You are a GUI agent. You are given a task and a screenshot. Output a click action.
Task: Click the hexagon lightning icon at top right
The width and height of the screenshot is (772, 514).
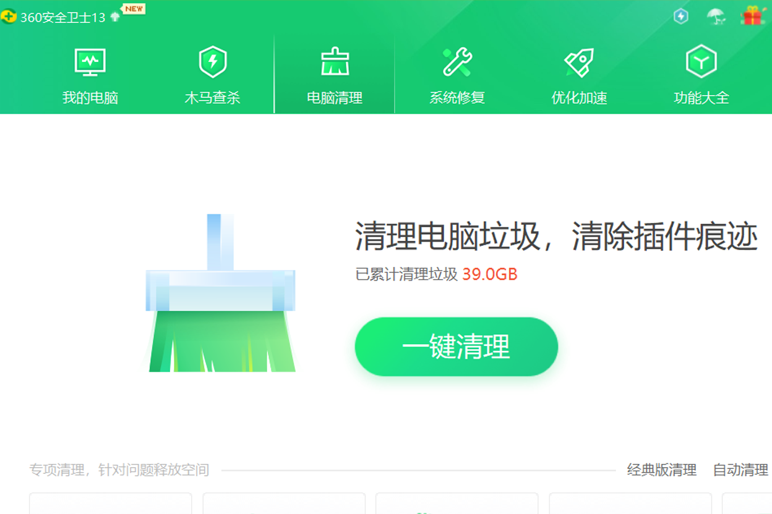pos(681,16)
